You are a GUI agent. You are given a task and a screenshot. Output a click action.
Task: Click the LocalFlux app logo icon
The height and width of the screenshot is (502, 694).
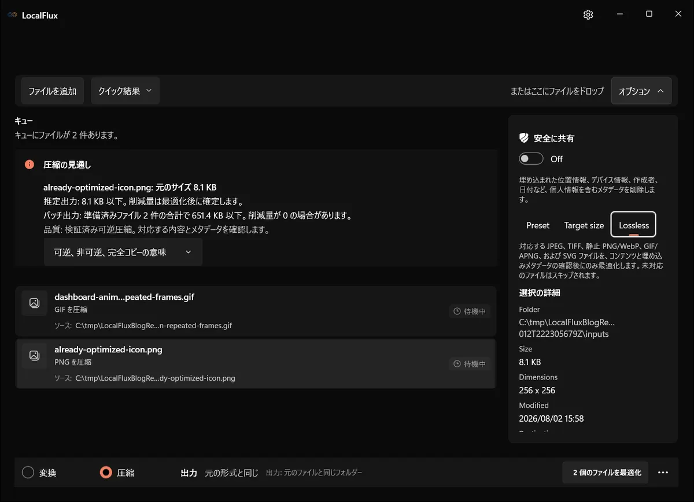[12, 15]
